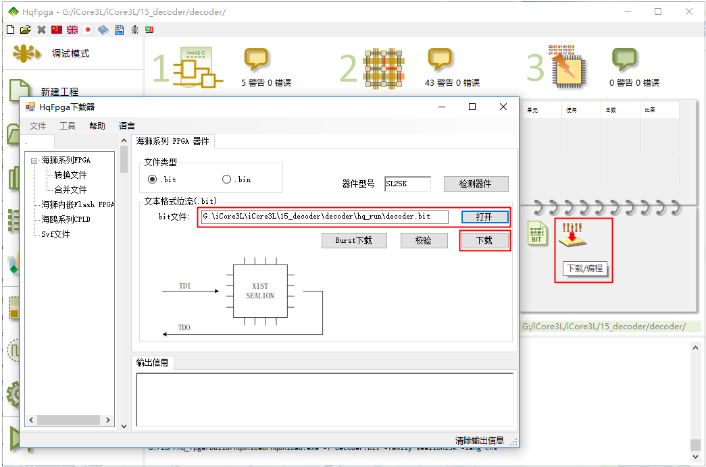Click the Burst下载 button

353,241
